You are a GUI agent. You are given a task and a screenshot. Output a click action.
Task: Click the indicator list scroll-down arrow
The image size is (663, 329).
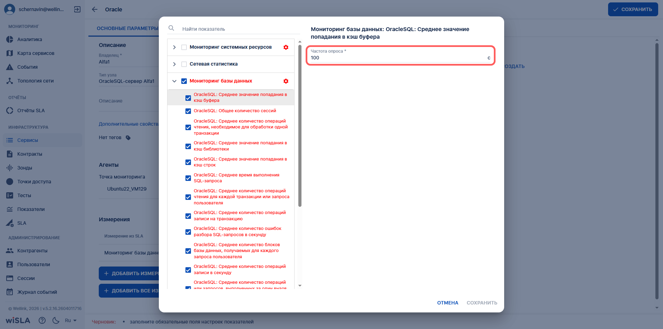click(x=300, y=286)
